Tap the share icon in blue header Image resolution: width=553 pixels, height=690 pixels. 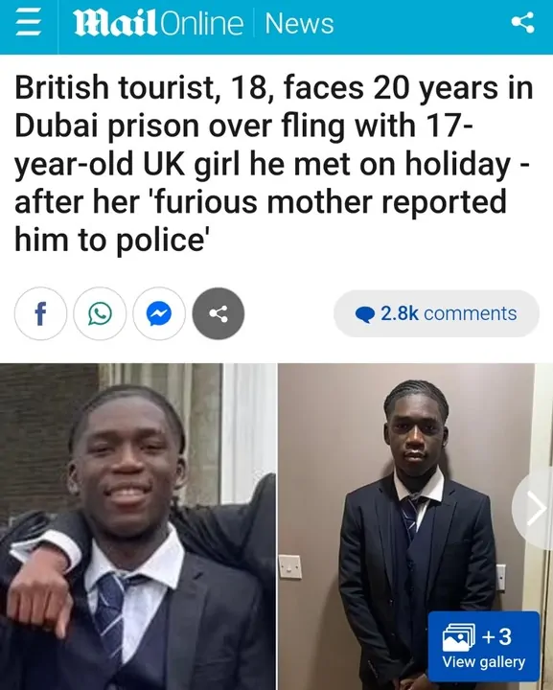pos(522,22)
